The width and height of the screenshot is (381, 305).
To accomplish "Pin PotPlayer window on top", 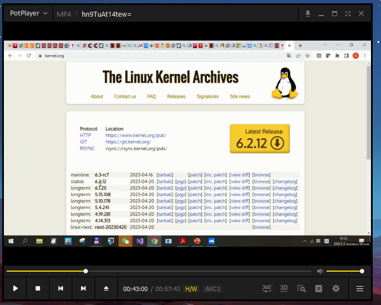I will (x=308, y=13).
